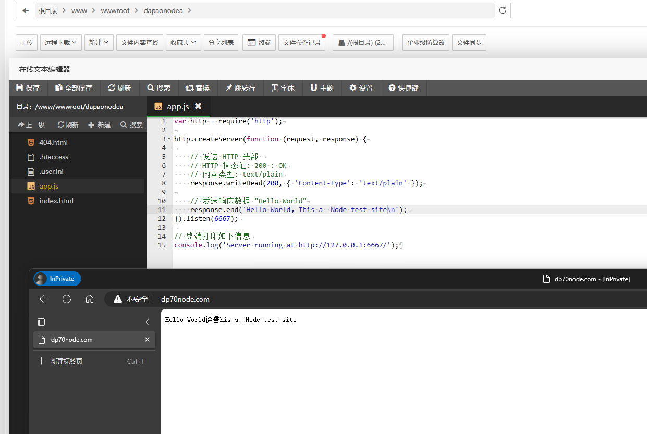Click the dp70node.com address bar
The height and width of the screenshot is (434, 647).
185,299
